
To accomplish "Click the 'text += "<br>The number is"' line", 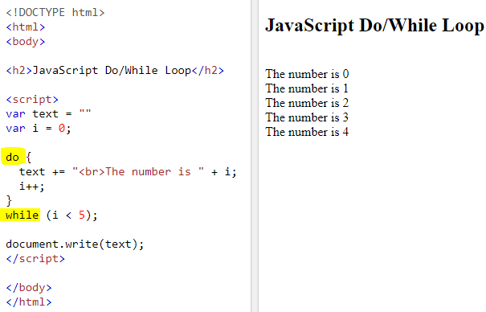I will coord(128,172).
